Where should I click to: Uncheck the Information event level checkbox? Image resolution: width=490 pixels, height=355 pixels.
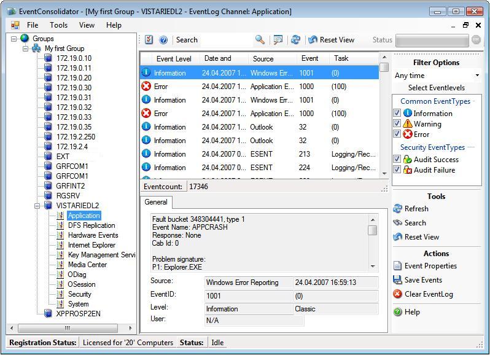pos(397,113)
